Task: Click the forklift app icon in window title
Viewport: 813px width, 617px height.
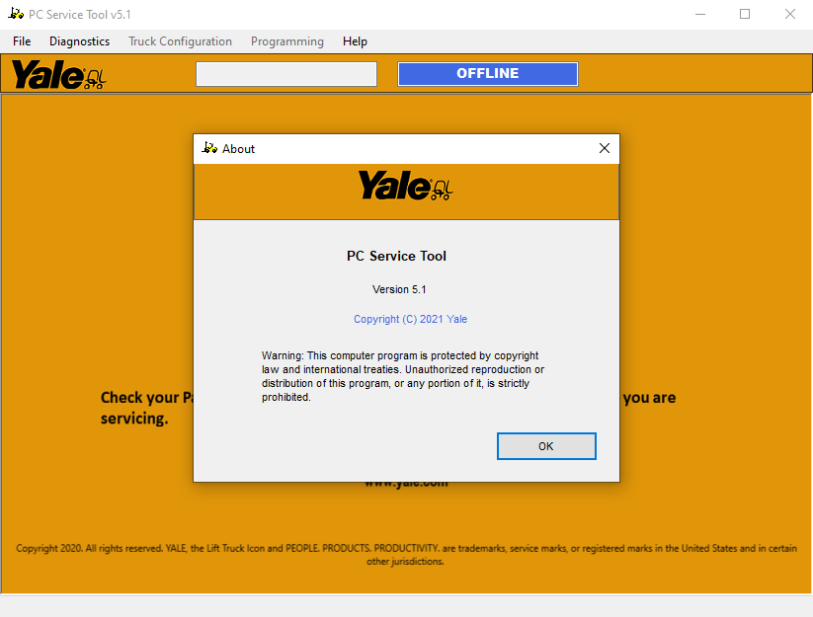Action: 16,14
